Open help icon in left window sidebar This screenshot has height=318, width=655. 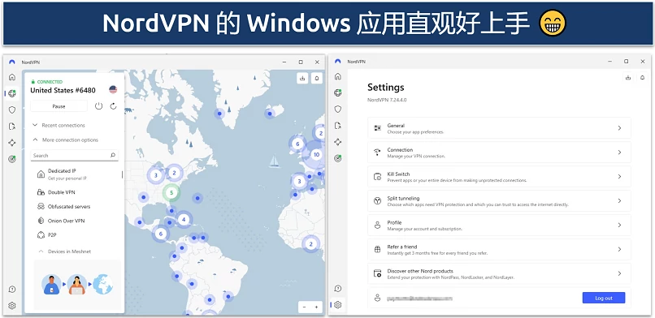[x=12, y=290]
